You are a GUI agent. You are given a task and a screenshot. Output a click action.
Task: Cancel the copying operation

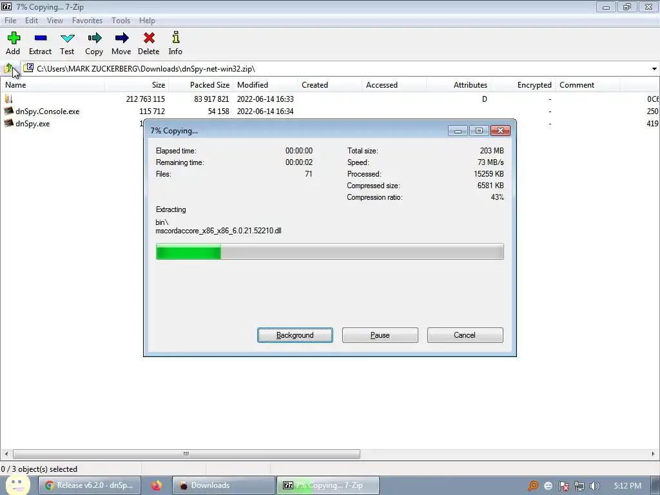[465, 335]
